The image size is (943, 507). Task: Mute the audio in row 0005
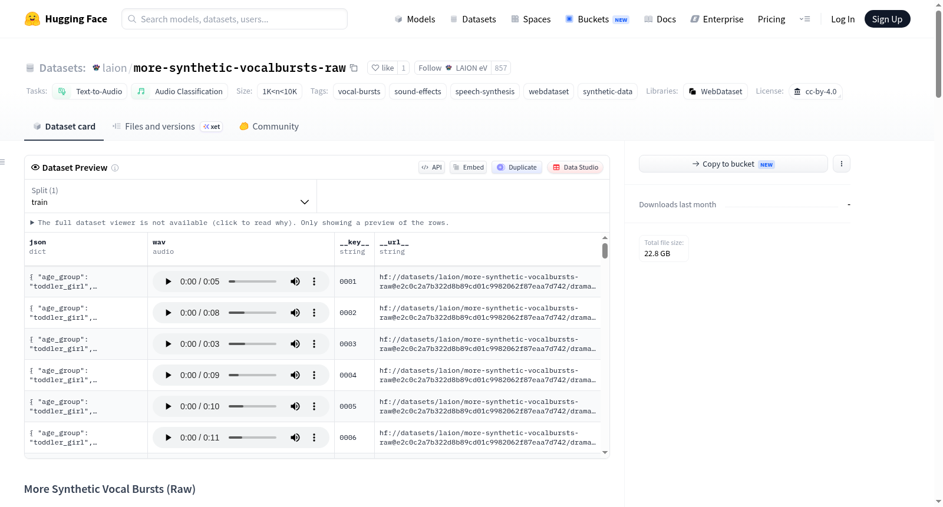[295, 406]
